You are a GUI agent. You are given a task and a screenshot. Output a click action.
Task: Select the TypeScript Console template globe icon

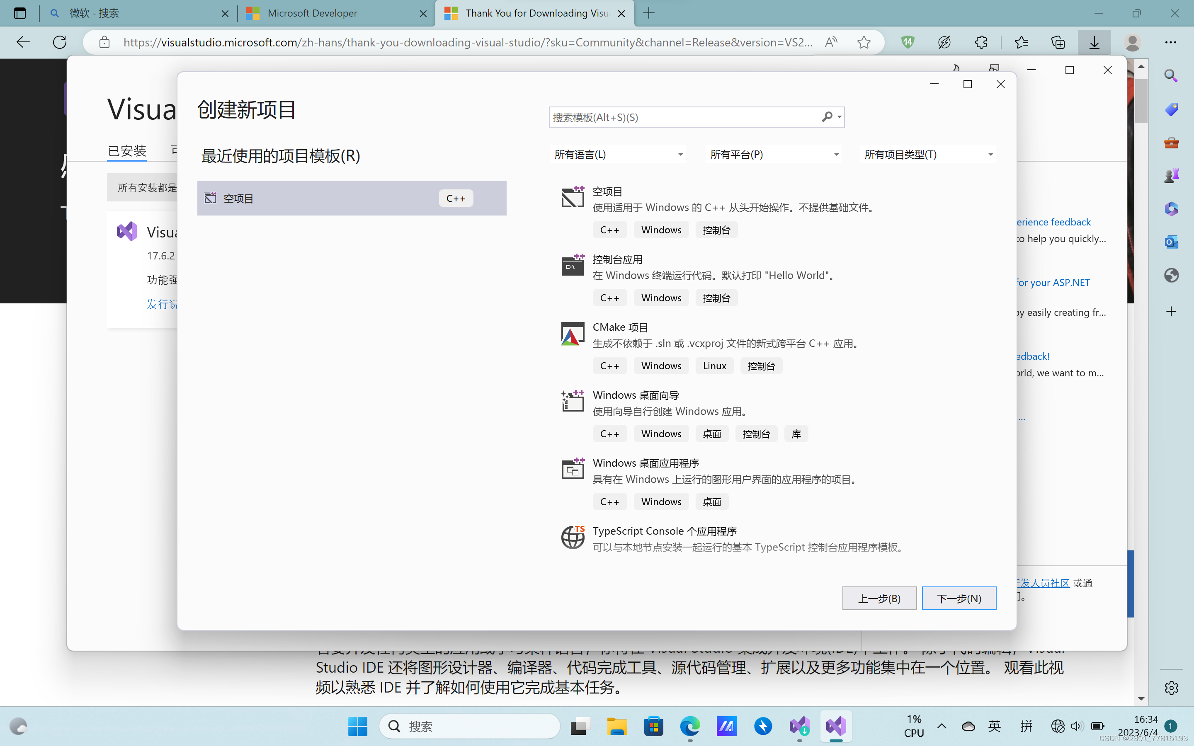pos(572,537)
